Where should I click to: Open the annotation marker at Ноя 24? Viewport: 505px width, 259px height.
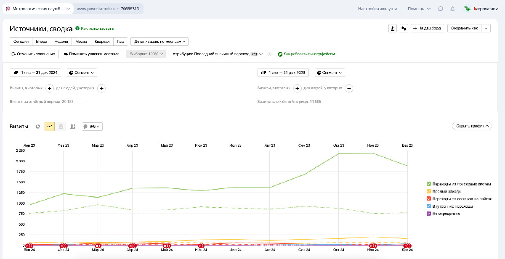point(373,246)
